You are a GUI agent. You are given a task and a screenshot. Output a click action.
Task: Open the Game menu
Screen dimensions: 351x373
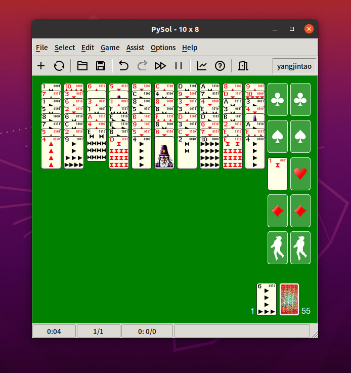(110, 48)
